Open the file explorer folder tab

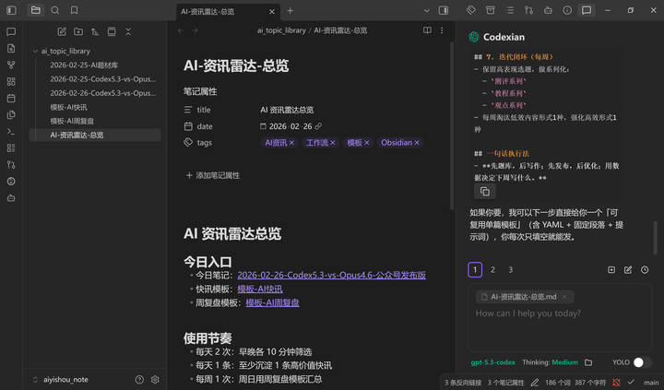tap(36, 10)
